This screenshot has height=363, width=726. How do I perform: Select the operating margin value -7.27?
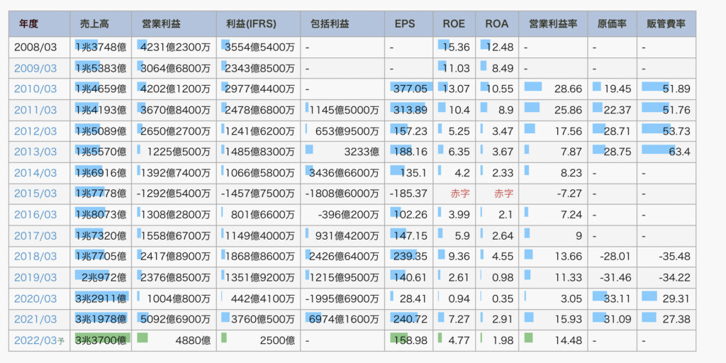(x=570, y=194)
